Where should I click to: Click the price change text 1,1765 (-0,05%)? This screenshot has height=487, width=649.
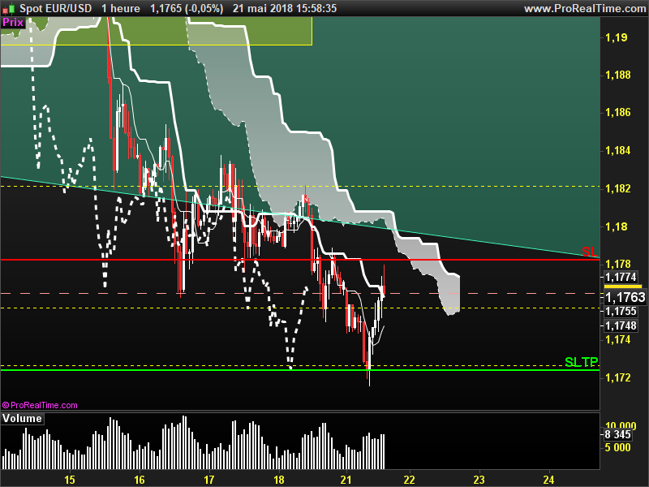click(x=187, y=8)
